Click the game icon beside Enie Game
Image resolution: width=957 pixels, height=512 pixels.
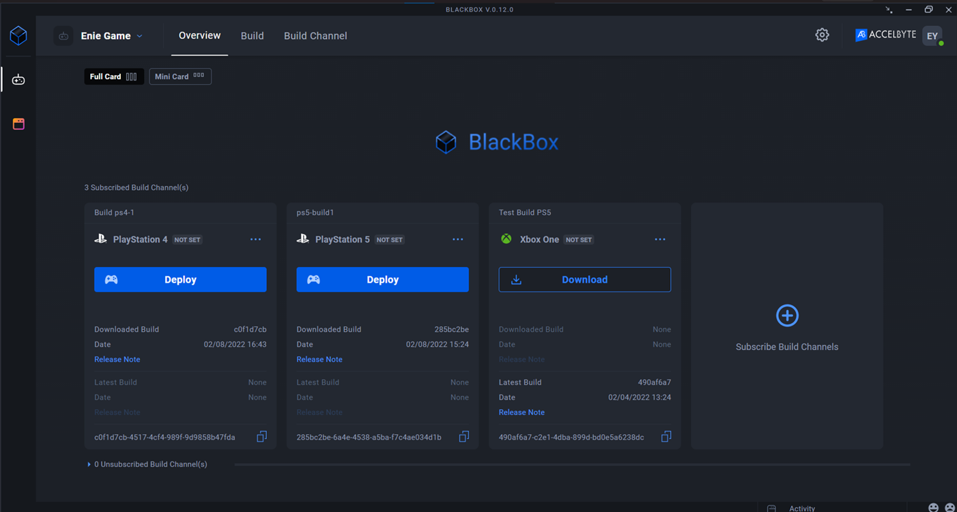63,36
